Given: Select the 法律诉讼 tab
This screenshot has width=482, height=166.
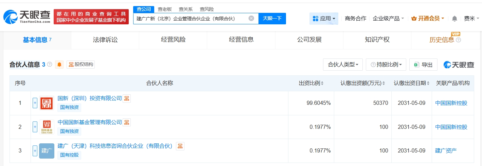Looking at the screenshot, I should pos(105,40).
